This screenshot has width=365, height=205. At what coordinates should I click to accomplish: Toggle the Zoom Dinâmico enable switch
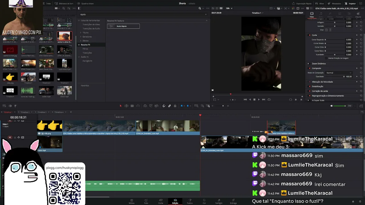(x=309, y=63)
